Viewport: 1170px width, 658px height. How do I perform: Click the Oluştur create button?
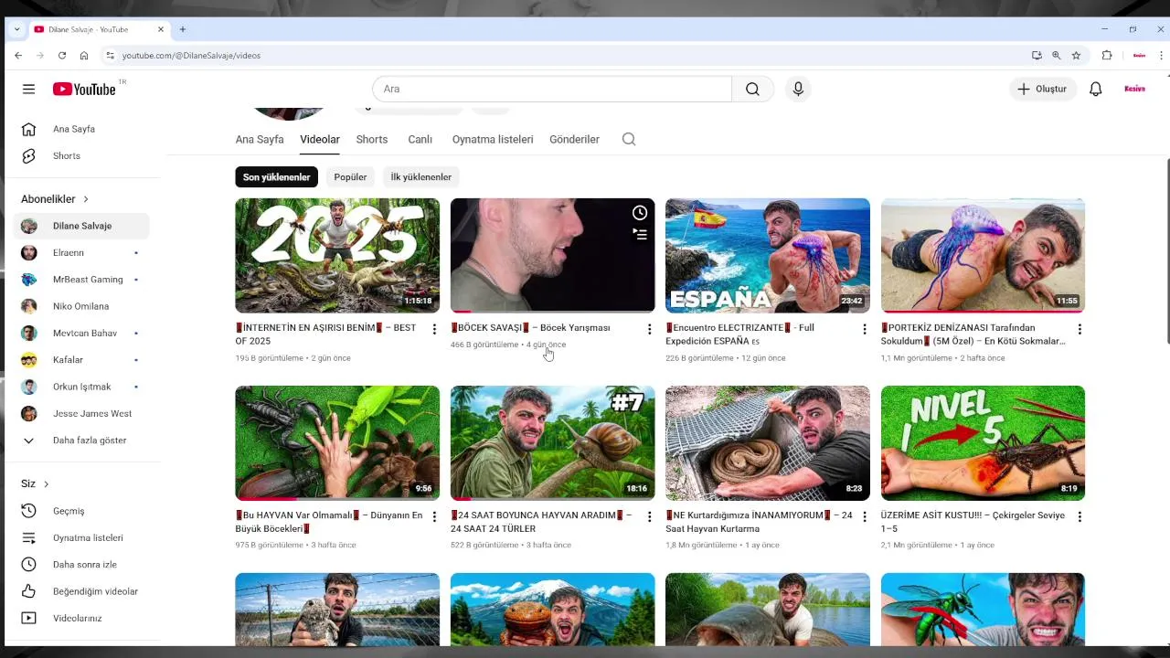click(x=1042, y=89)
